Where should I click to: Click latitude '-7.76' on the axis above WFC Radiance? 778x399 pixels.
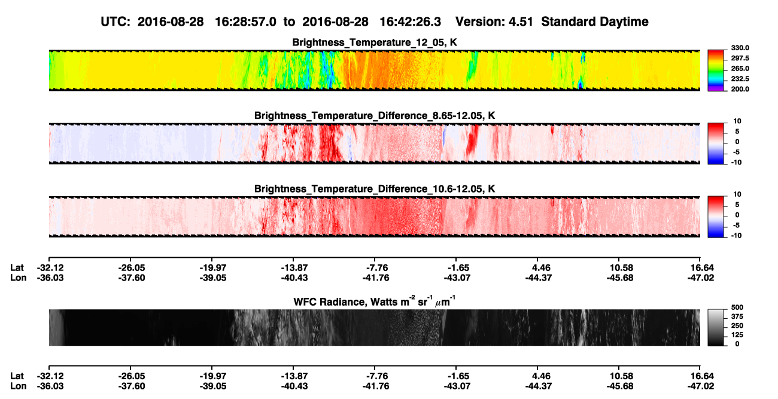[375, 268]
